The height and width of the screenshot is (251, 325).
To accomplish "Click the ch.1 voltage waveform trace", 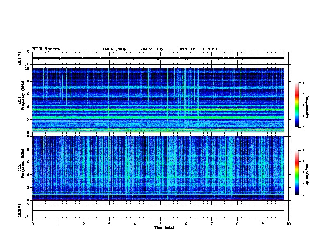I will point(158,58).
